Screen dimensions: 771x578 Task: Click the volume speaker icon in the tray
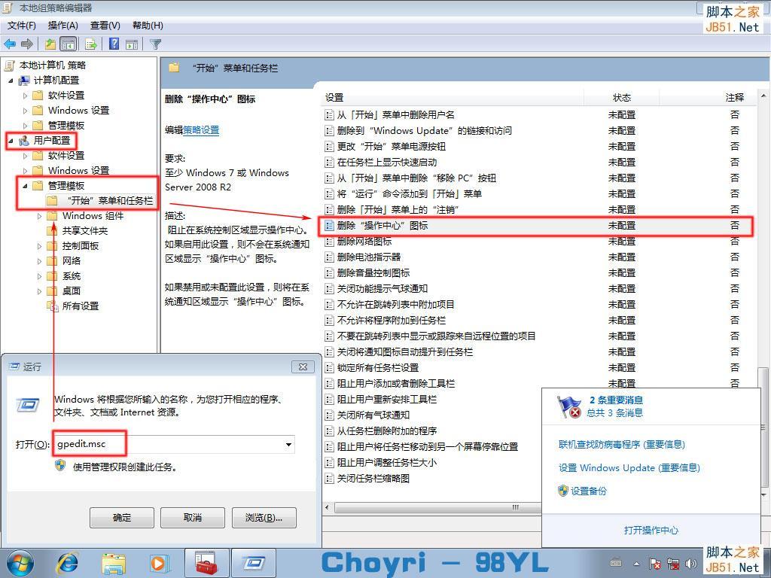[x=690, y=563]
